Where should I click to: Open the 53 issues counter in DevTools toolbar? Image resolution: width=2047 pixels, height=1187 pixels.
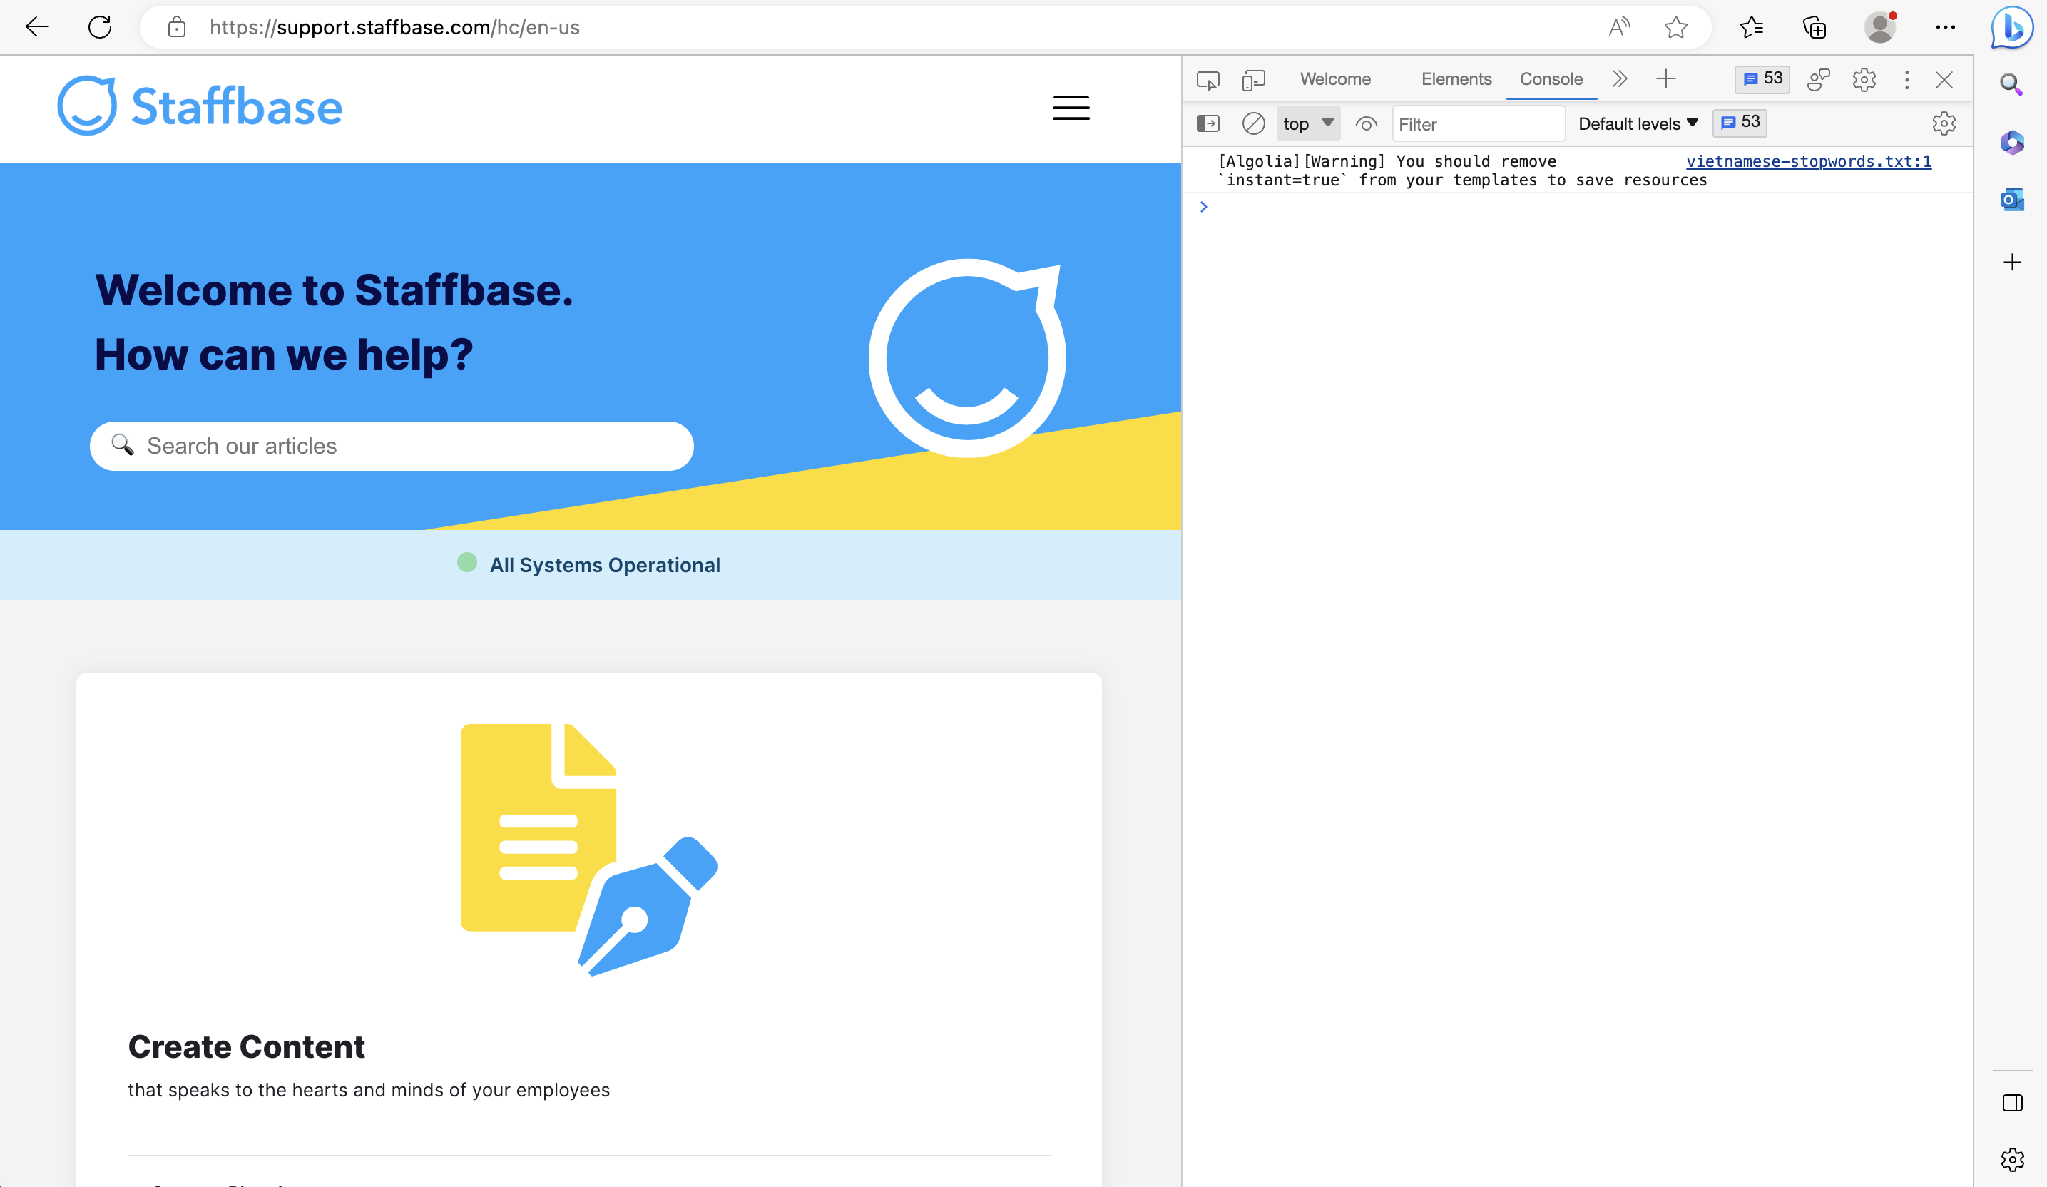coord(1762,78)
